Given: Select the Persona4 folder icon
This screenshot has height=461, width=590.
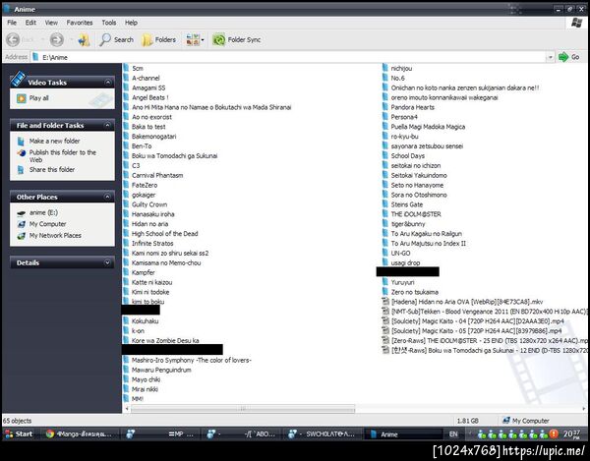Looking at the screenshot, I should [384, 117].
